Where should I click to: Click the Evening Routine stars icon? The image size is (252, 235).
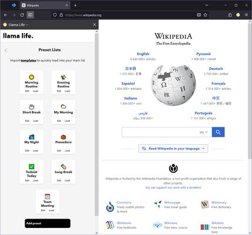coord(63,77)
